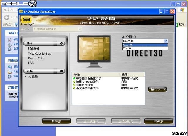
Task: Collapse the 高級 section with its minus icon
Action: (61, 71)
